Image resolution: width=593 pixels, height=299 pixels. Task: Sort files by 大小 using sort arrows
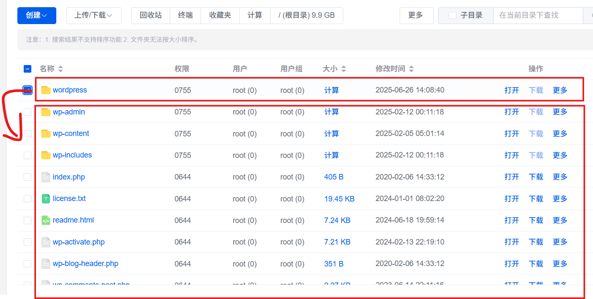pyautogui.click(x=344, y=69)
